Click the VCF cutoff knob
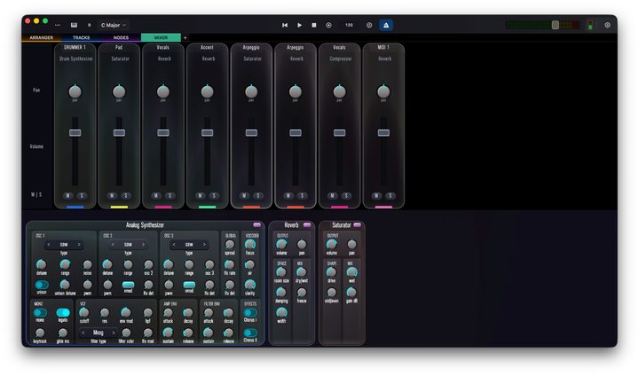The height and width of the screenshot is (376, 639). tap(84, 312)
